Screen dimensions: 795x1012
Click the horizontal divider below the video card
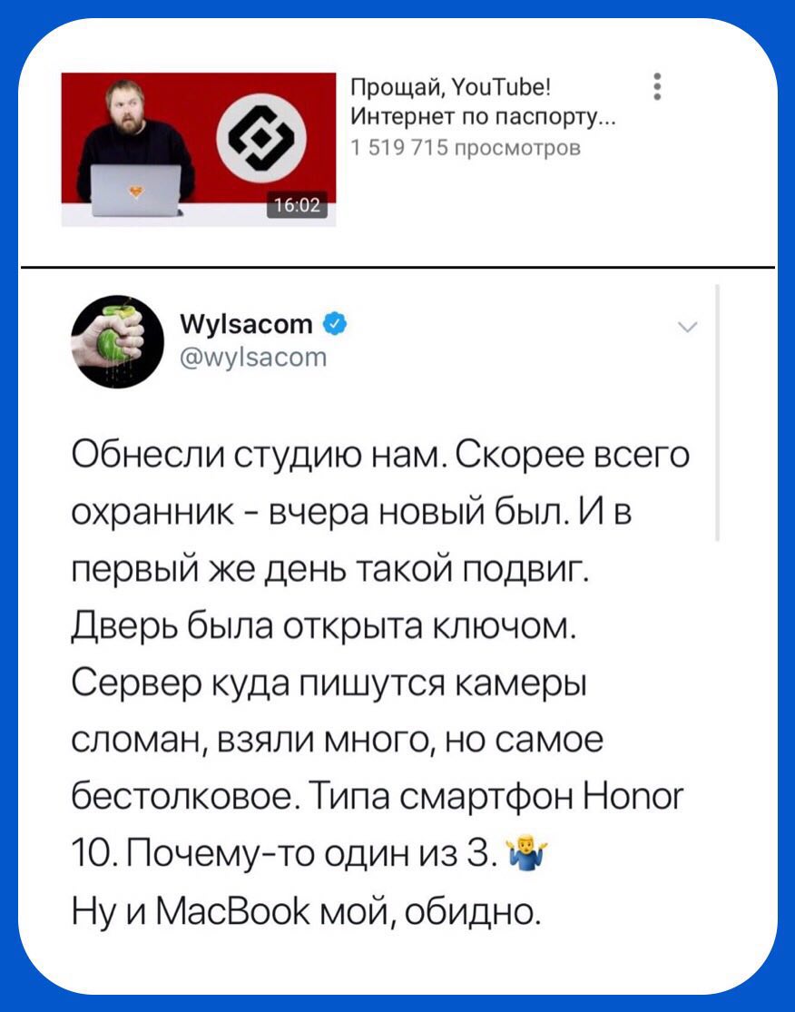click(x=397, y=267)
